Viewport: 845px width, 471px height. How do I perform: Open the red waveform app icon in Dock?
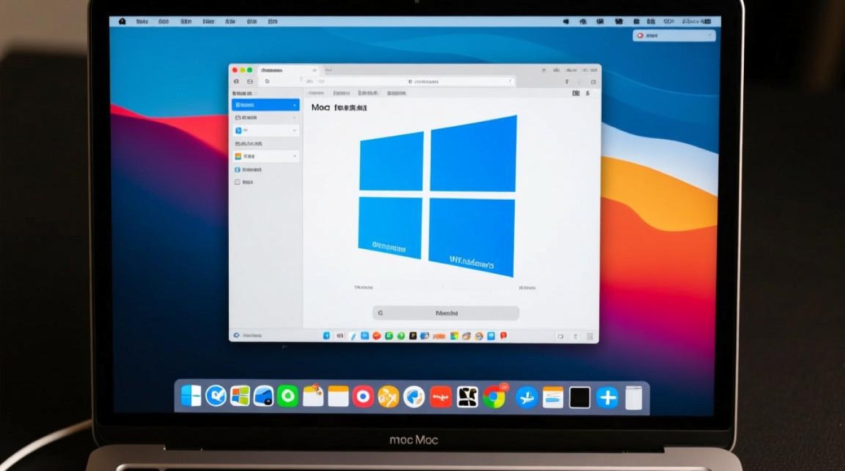coord(441,397)
